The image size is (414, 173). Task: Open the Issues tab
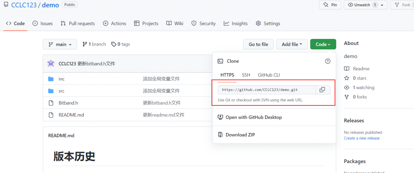43,23
